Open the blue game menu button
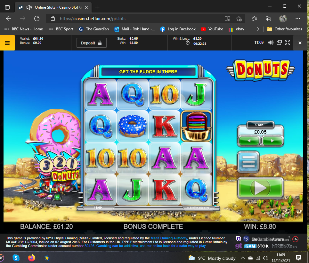The image size is (309, 263). [248, 162]
